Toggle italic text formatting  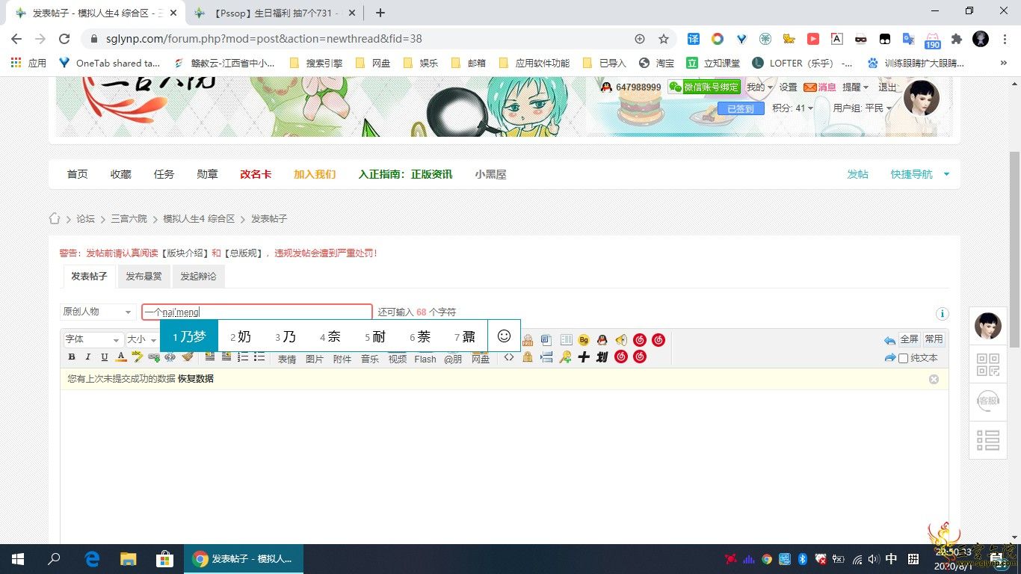point(88,357)
